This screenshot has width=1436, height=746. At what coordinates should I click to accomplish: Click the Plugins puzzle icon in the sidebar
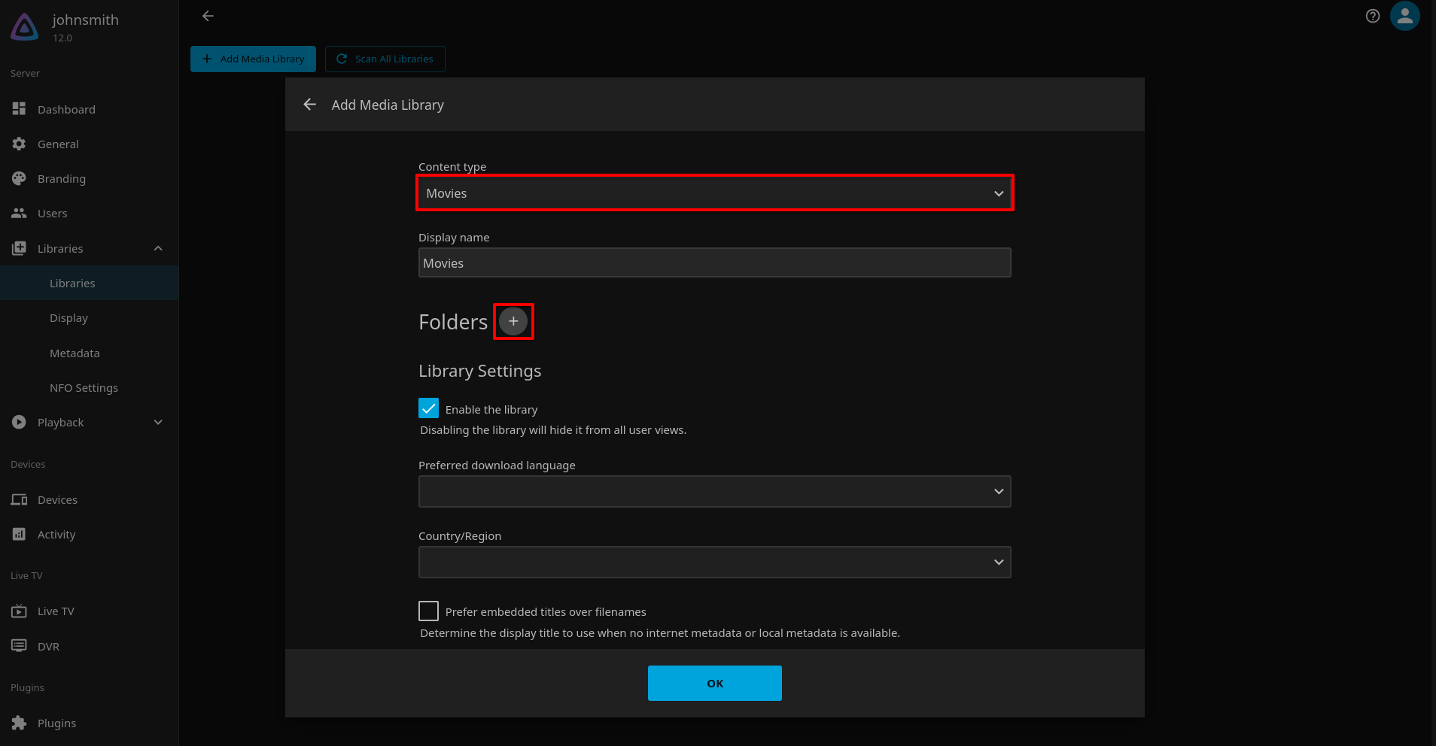point(20,723)
